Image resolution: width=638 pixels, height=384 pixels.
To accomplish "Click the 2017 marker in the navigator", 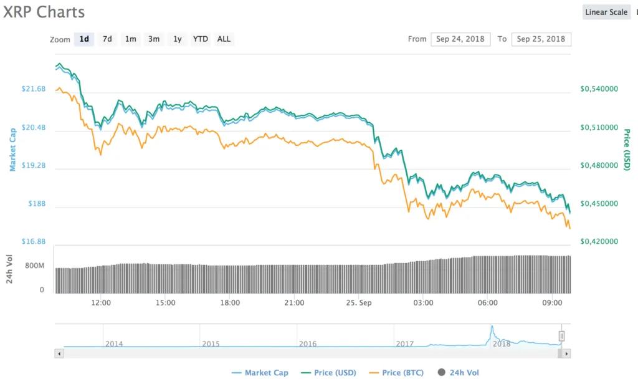I will point(405,343).
